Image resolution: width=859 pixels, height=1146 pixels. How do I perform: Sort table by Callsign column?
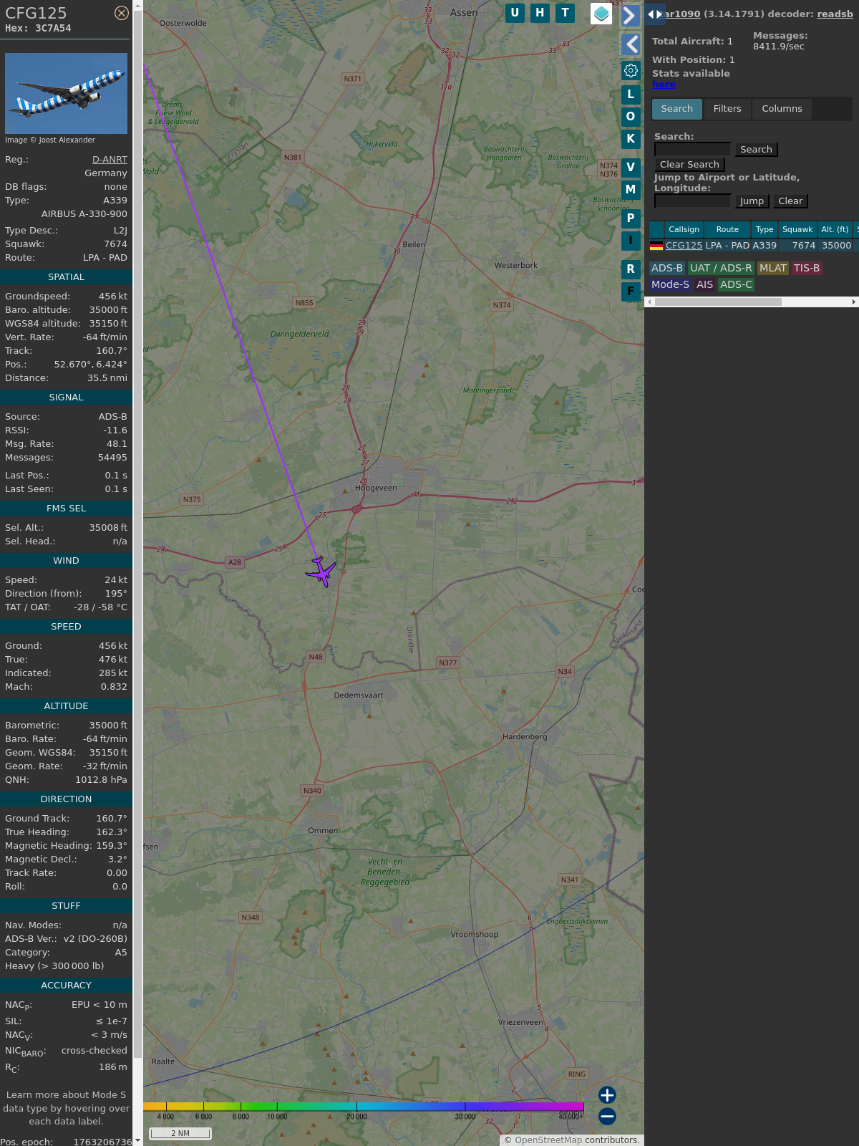pos(684,229)
